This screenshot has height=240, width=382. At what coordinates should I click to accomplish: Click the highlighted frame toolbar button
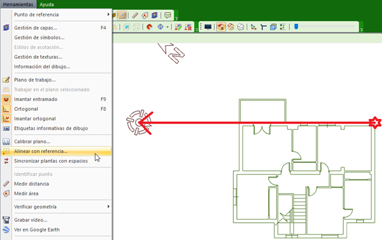click(122, 15)
